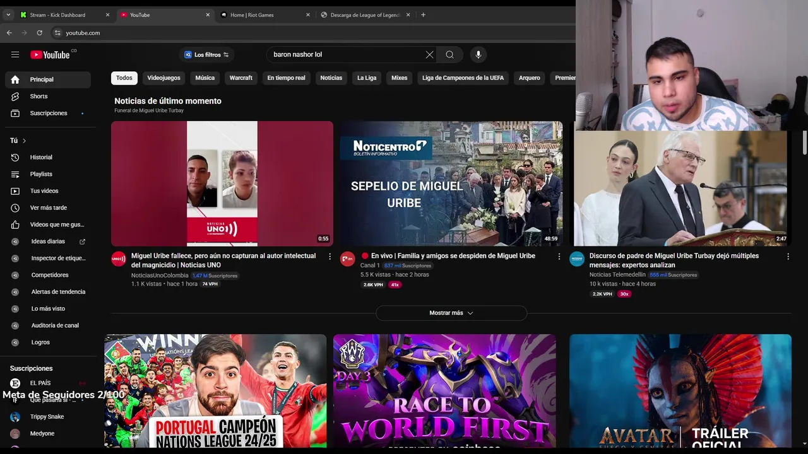Play the Sepelio de Miguel Uribe thumbnail
This screenshot has height=454, width=808.
click(451, 183)
